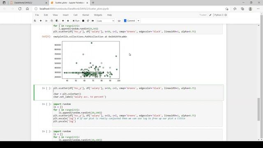Viewport: 263px width, 148px height.
Task: Switch to the DataMonk/DAY8/2/ browser tab
Action: [28, 3]
